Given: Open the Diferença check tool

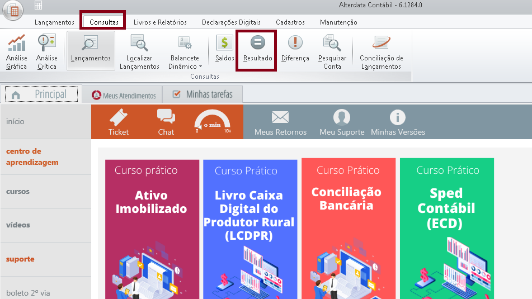Looking at the screenshot, I should 295,49.
